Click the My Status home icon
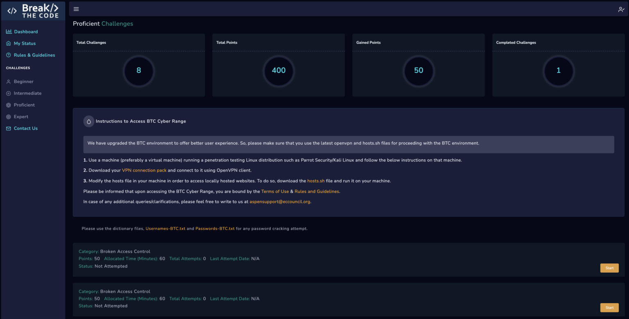This screenshot has width=629, height=319. coord(8,43)
